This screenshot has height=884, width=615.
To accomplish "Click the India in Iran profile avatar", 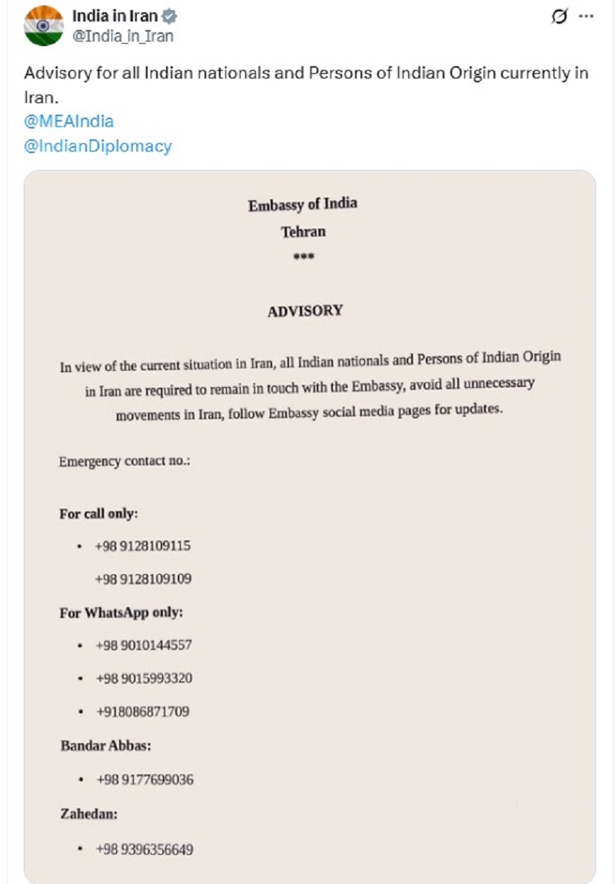I will click(43, 25).
